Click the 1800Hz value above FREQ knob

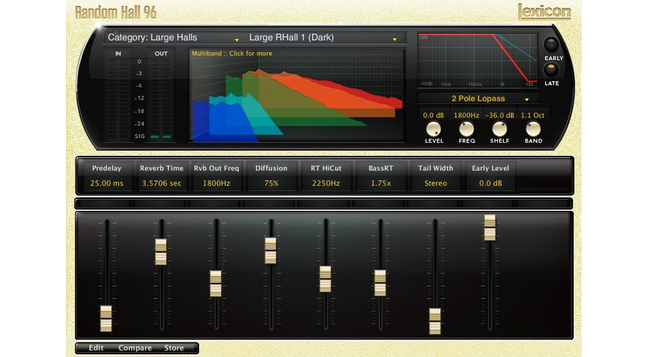(x=466, y=115)
